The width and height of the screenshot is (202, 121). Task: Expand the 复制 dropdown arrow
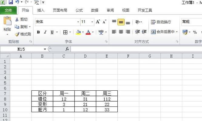30,27
